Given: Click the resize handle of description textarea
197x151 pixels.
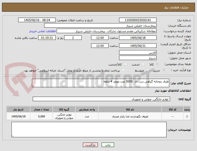Looking at the screenshot, I should click(33, 86).
